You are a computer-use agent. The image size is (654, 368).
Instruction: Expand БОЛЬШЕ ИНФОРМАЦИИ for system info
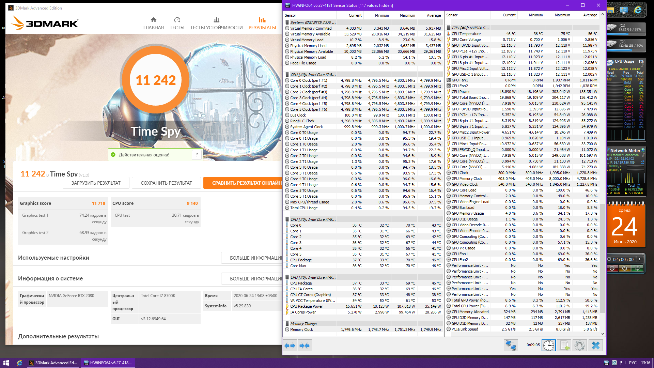tap(252, 279)
